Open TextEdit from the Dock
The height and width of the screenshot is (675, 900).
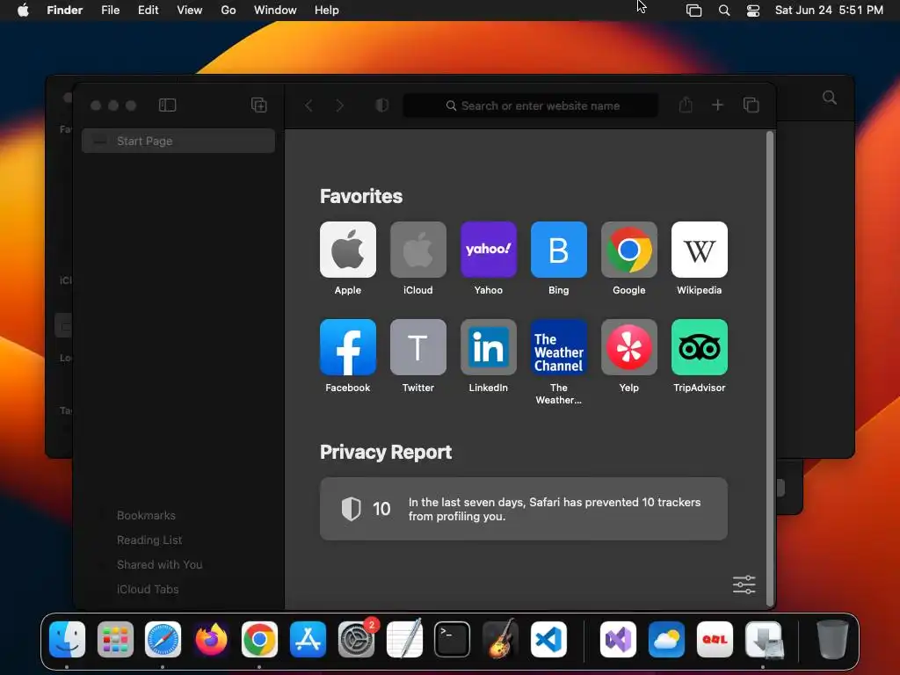[404, 640]
